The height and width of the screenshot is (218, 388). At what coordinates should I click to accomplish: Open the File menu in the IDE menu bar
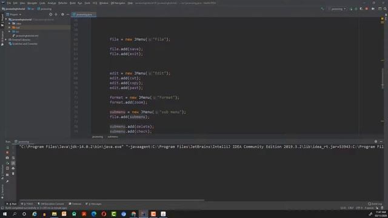[x=9, y=3]
